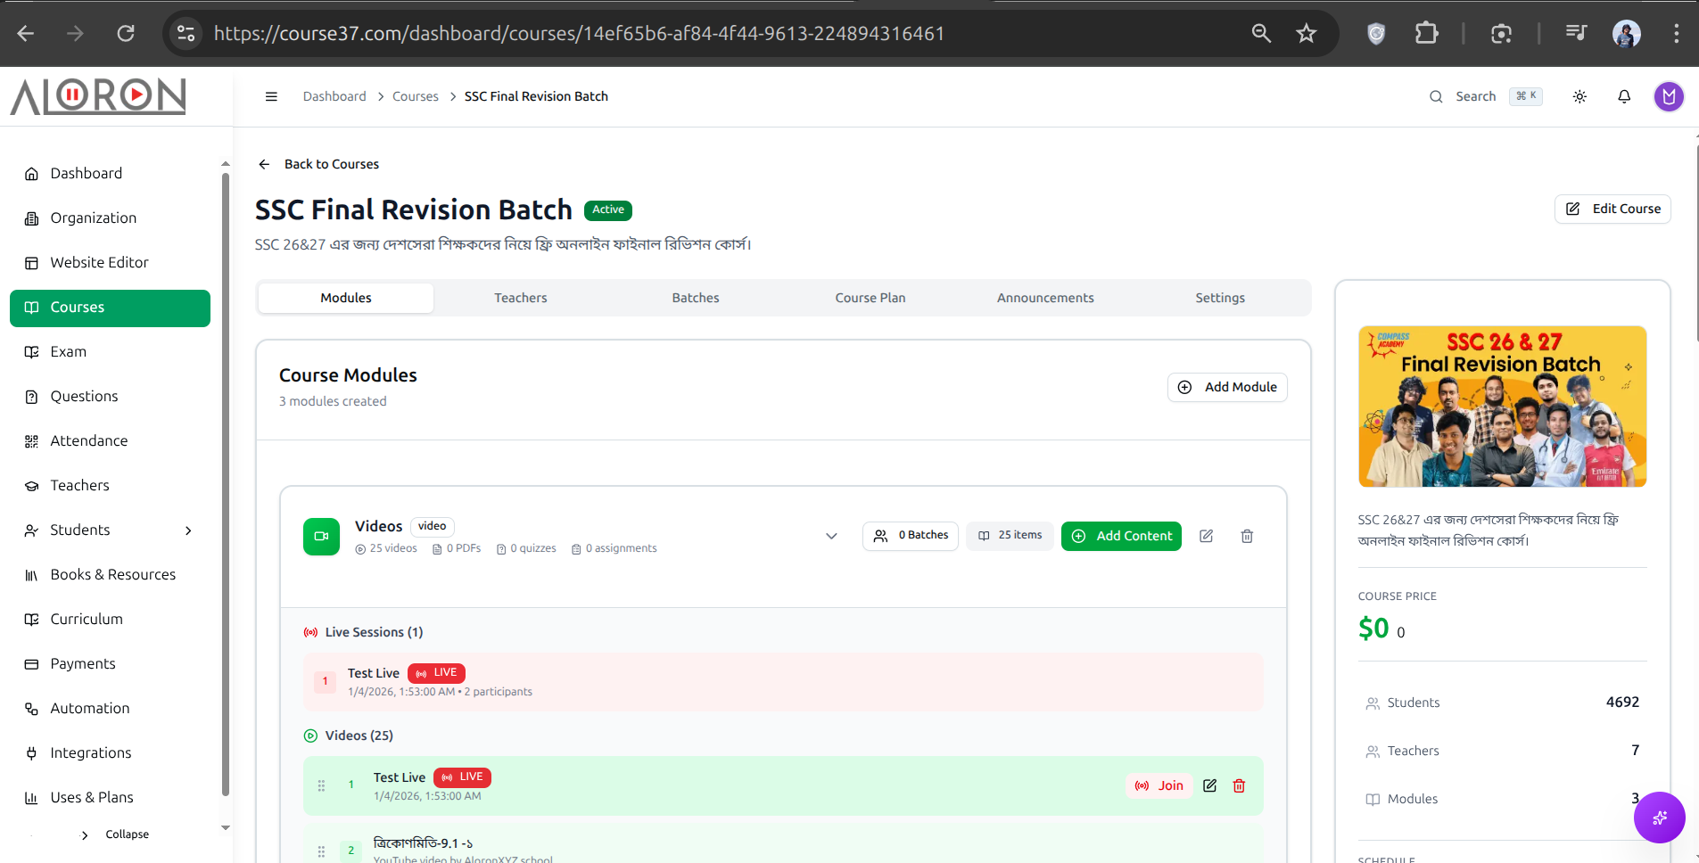This screenshot has height=863, width=1699.
Task: Click the Edit Course button
Action: click(1612, 209)
